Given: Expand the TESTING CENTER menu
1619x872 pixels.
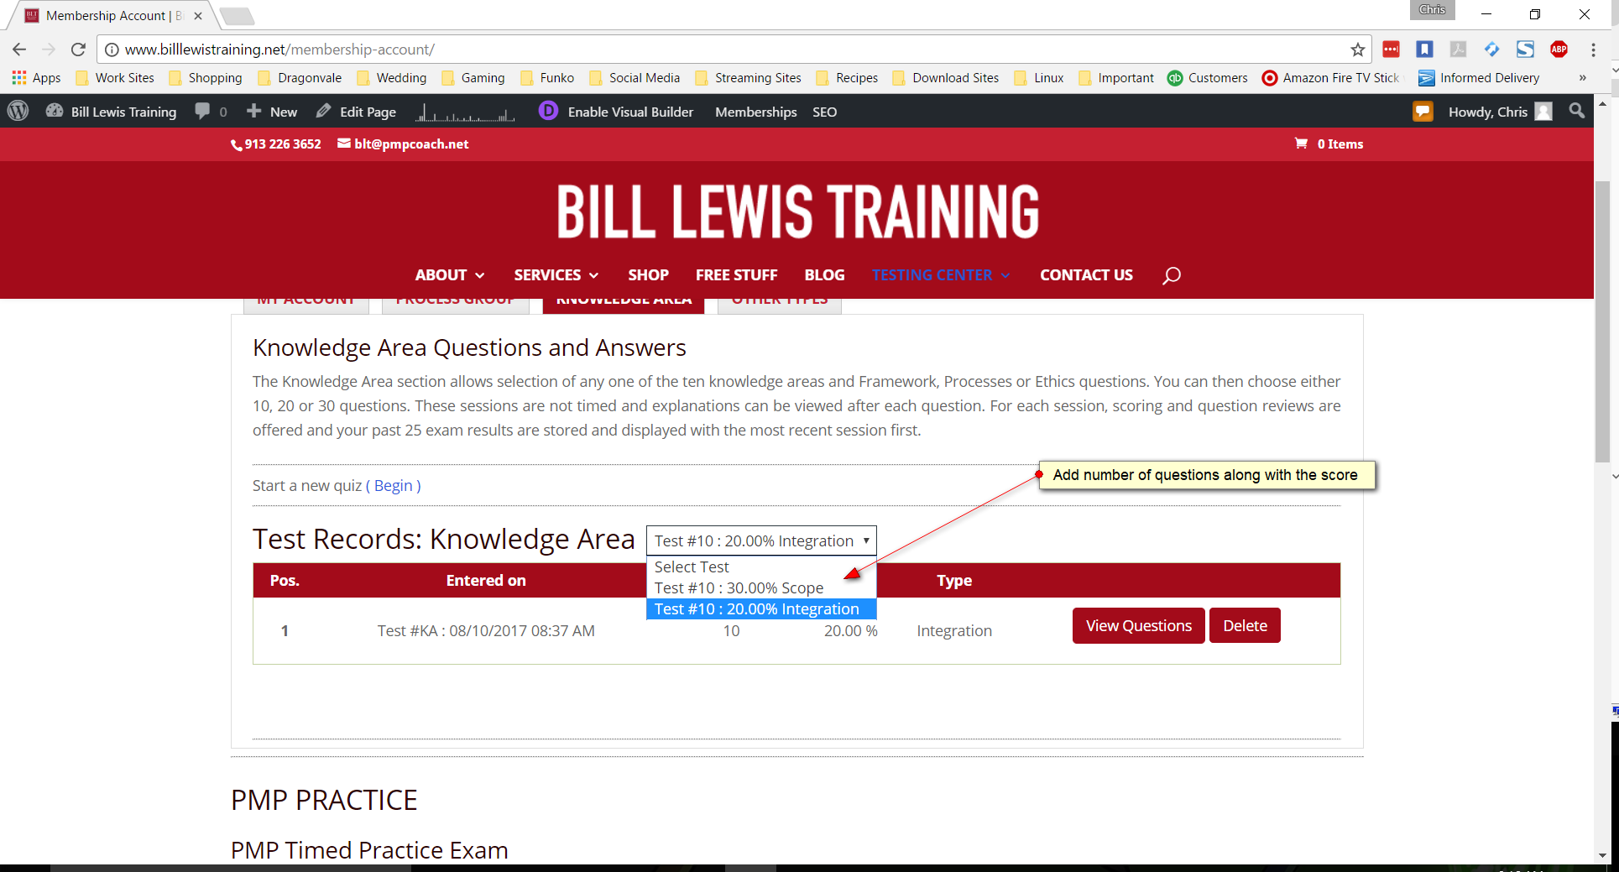Looking at the screenshot, I should [941, 275].
